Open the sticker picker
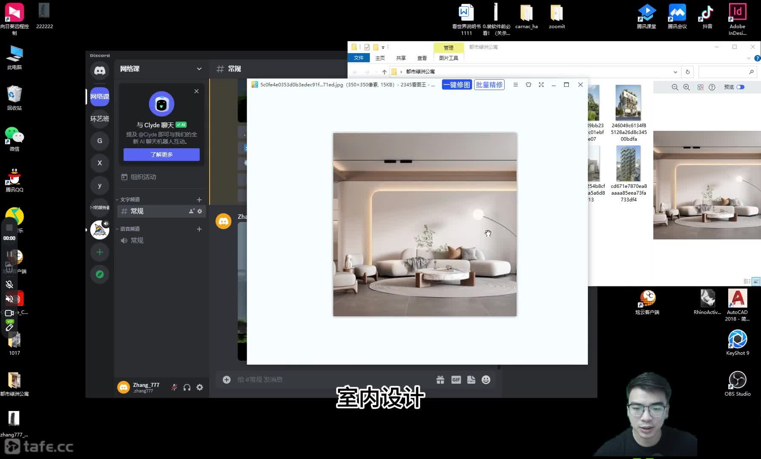The width and height of the screenshot is (761, 459). pos(471,380)
